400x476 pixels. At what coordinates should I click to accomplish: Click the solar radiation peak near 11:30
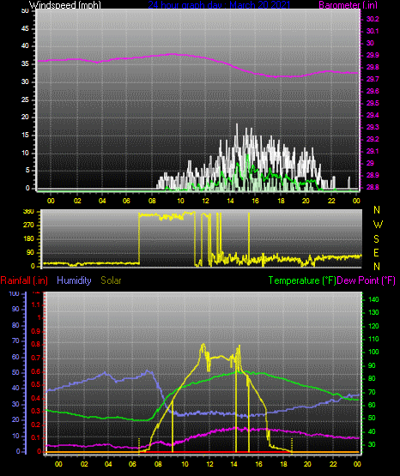coord(203,345)
